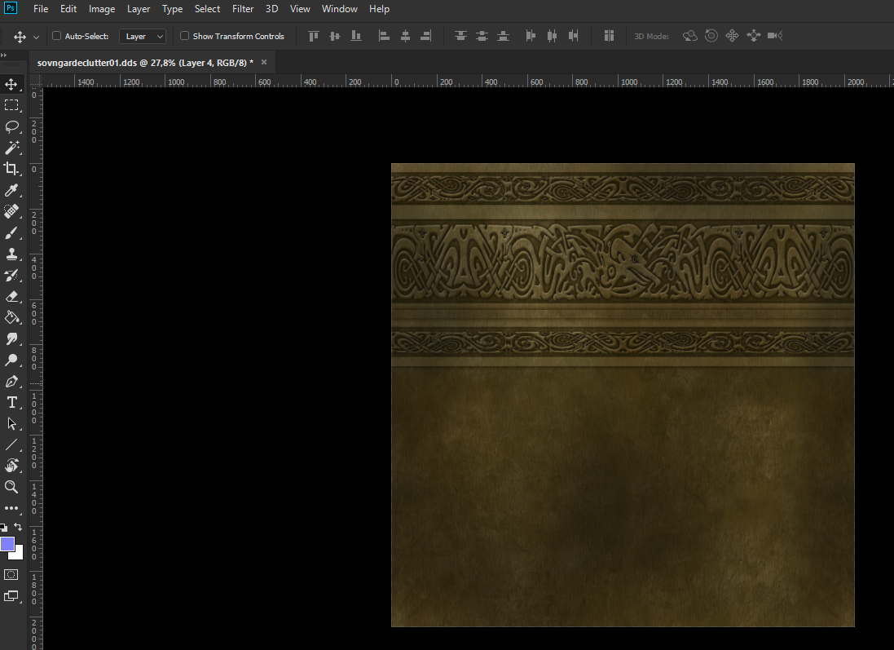Viewport: 894px width, 650px height.
Task: Open the Window menu
Action: tap(340, 8)
